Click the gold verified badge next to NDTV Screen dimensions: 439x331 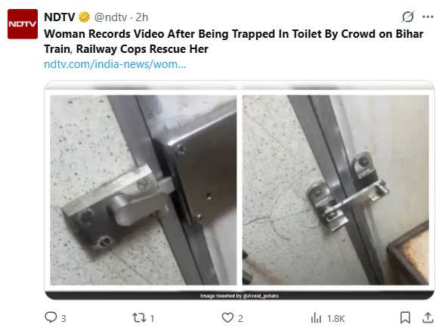84,17
